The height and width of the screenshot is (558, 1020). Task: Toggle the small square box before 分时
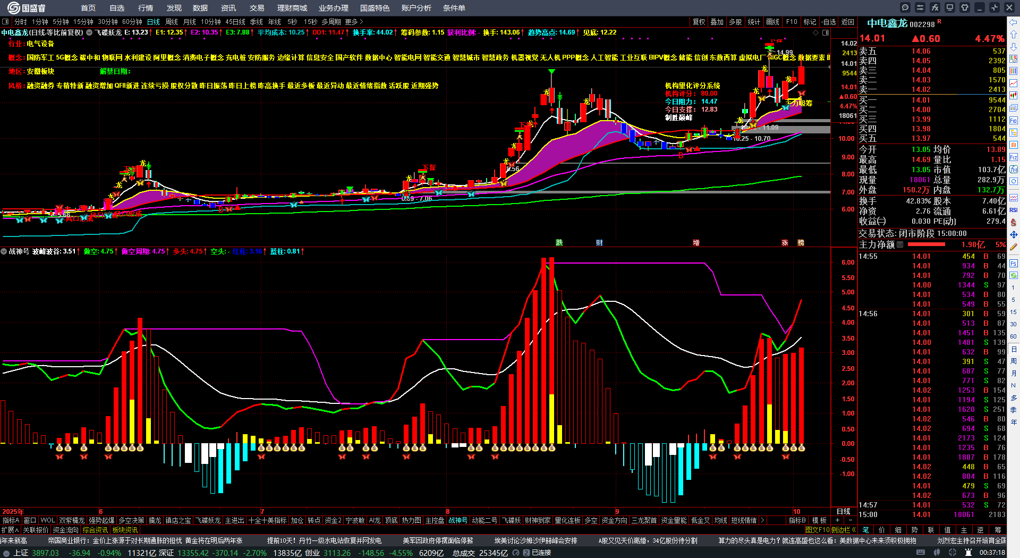(5, 22)
